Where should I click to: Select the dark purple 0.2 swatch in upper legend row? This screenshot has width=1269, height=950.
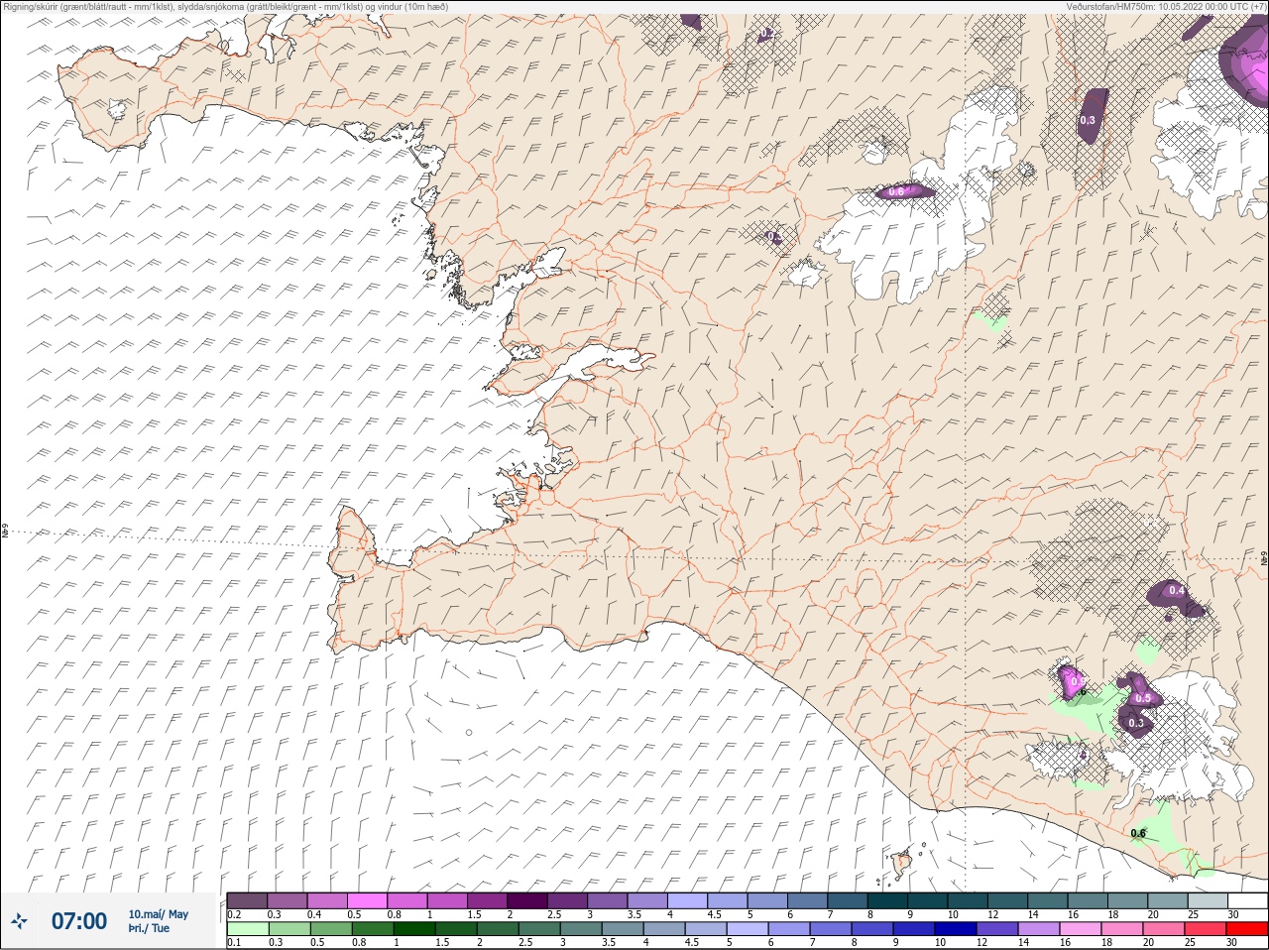click(x=247, y=900)
